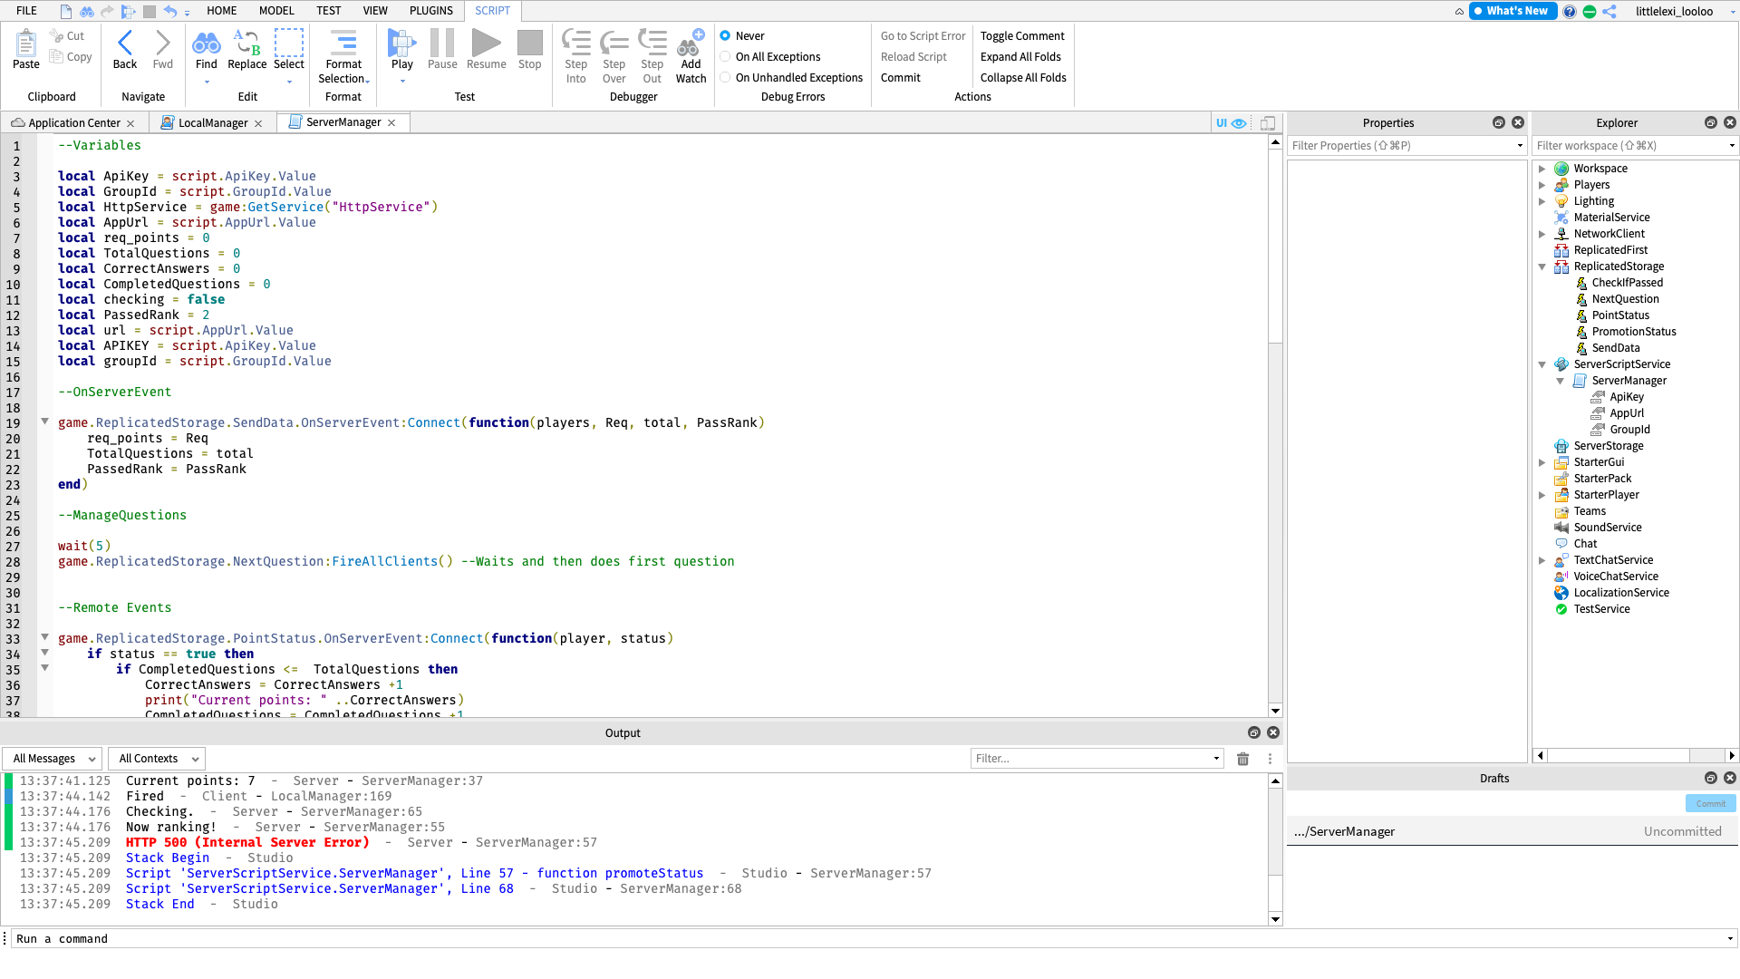This screenshot has height=979, width=1740.
Task: Open the All Contexts dropdown
Action: tap(157, 759)
